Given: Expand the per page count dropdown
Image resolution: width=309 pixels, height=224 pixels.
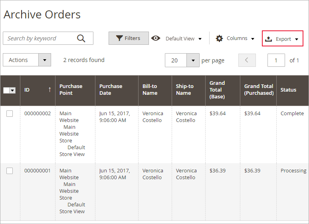Looking at the screenshot, I should click(193, 60).
